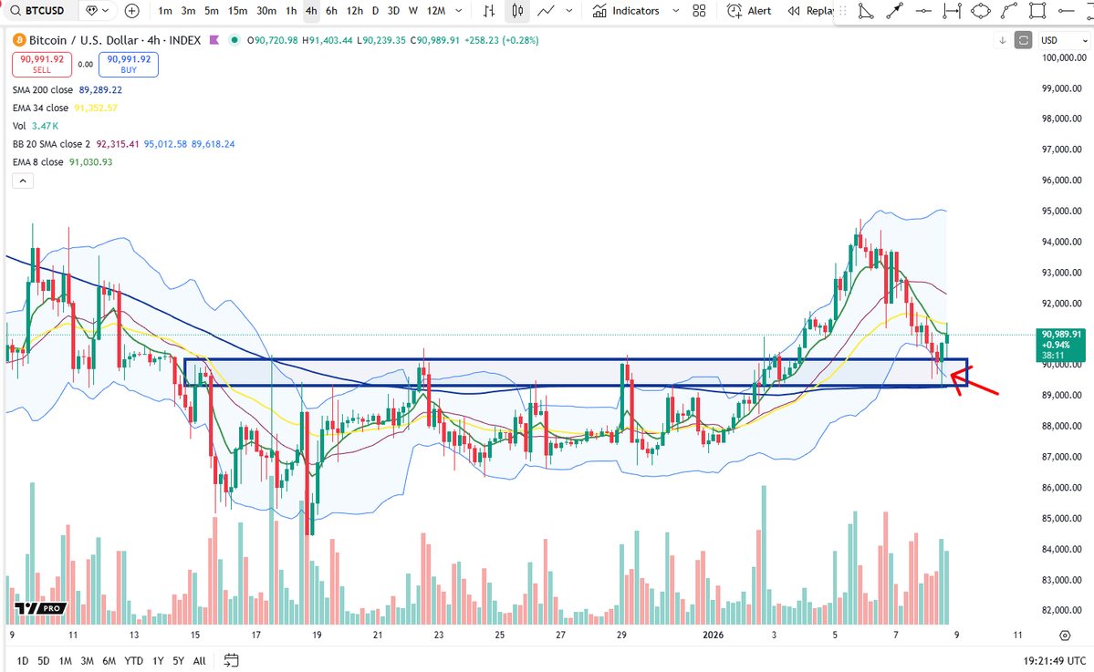The width and height of the screenshot is (1094, 672).
Task: Switch to the 5m timeframe
Action: tap(212, 10)
